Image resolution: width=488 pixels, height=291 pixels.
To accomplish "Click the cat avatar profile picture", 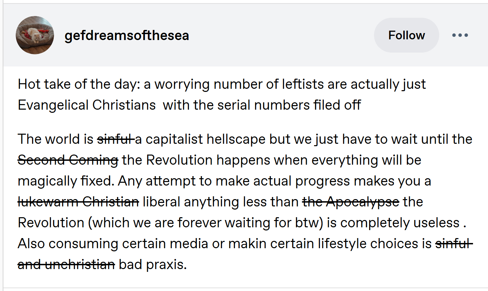I will point(35,35).
